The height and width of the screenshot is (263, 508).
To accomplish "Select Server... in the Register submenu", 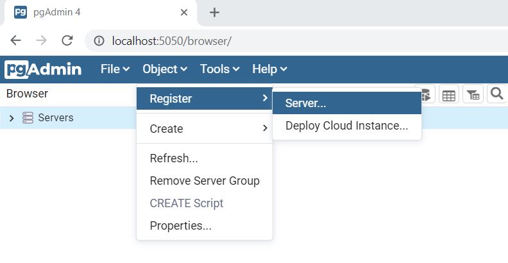I will pos(347,103).
